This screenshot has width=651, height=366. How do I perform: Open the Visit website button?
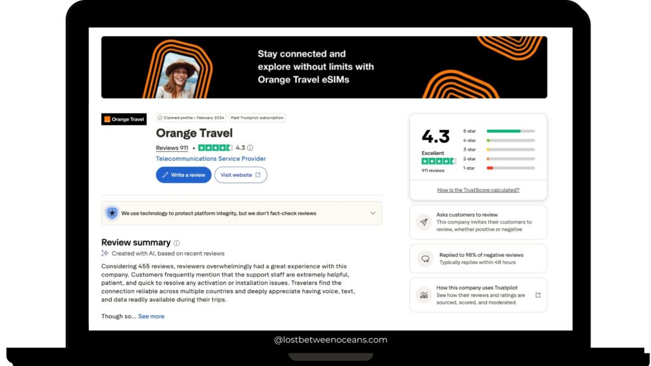(x=241, y=175)
